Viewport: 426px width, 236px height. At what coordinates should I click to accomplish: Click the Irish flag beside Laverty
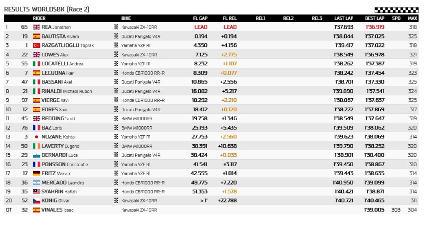(36, 146)
